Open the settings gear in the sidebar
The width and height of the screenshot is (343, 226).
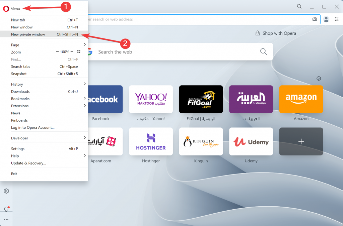tap(6, 191)
